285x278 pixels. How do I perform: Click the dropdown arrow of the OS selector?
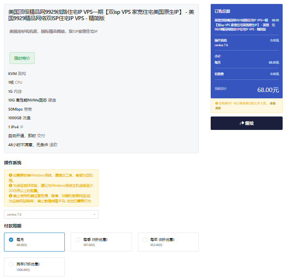pyautogui.click(x=94, y=214)
